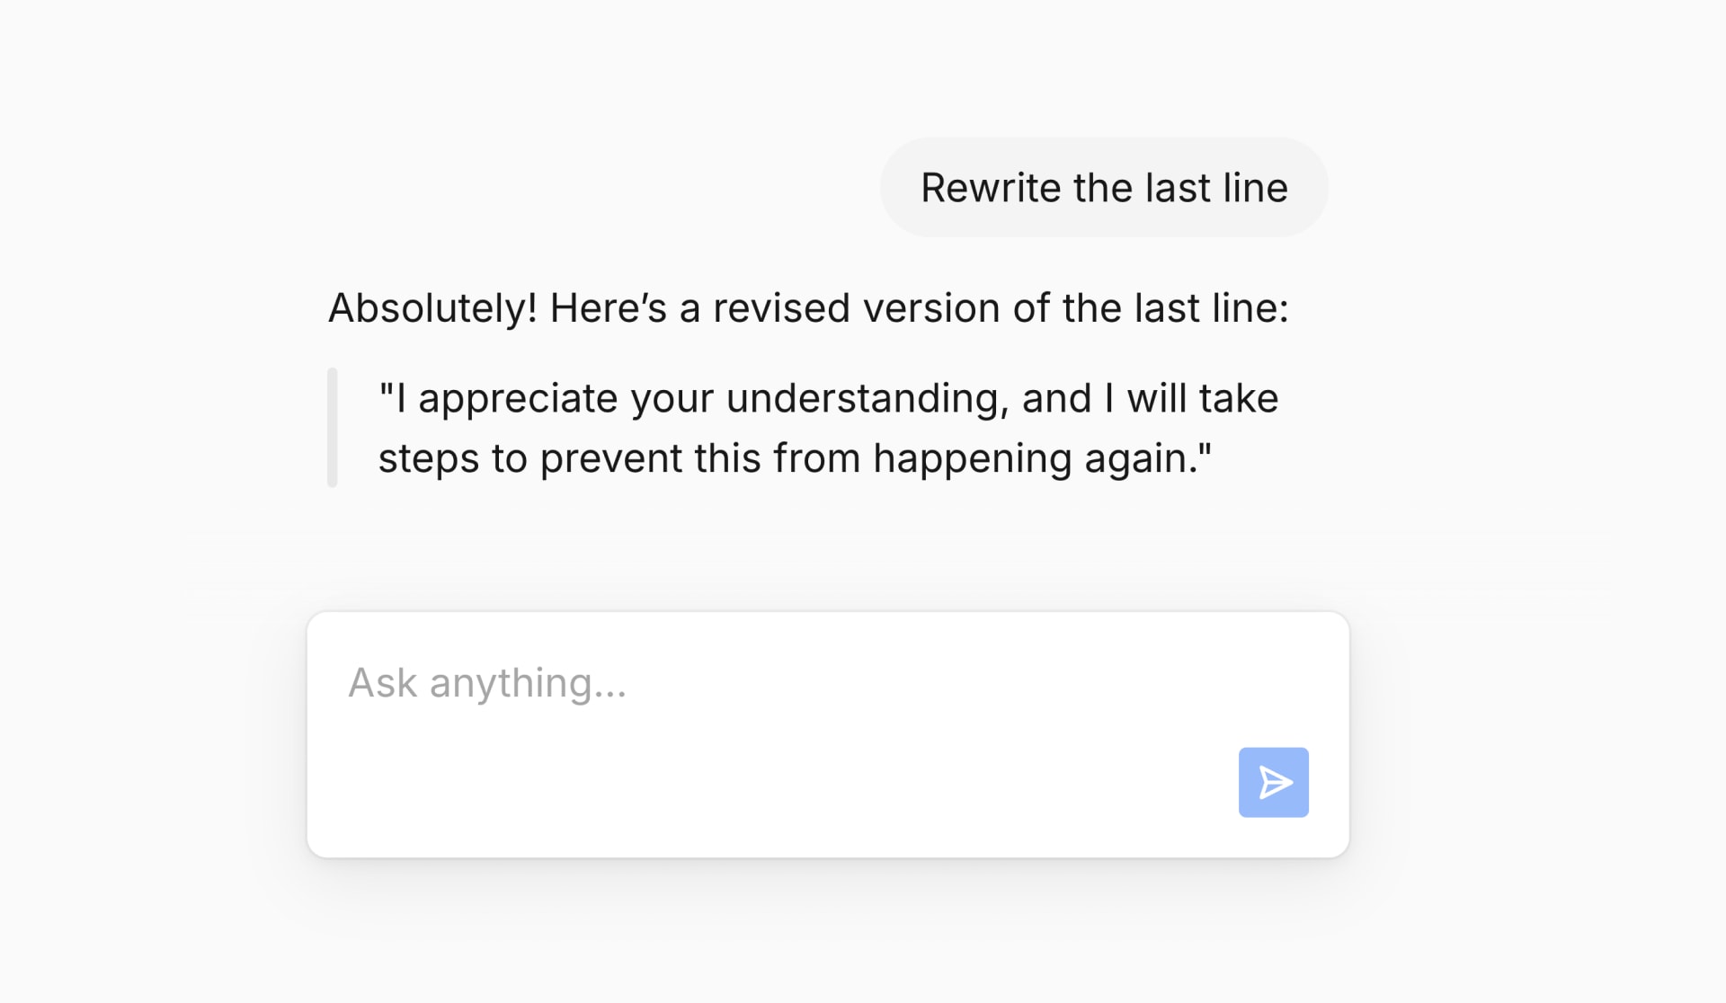Click the gray blockquote bar beside the quote

click(333, 428)
